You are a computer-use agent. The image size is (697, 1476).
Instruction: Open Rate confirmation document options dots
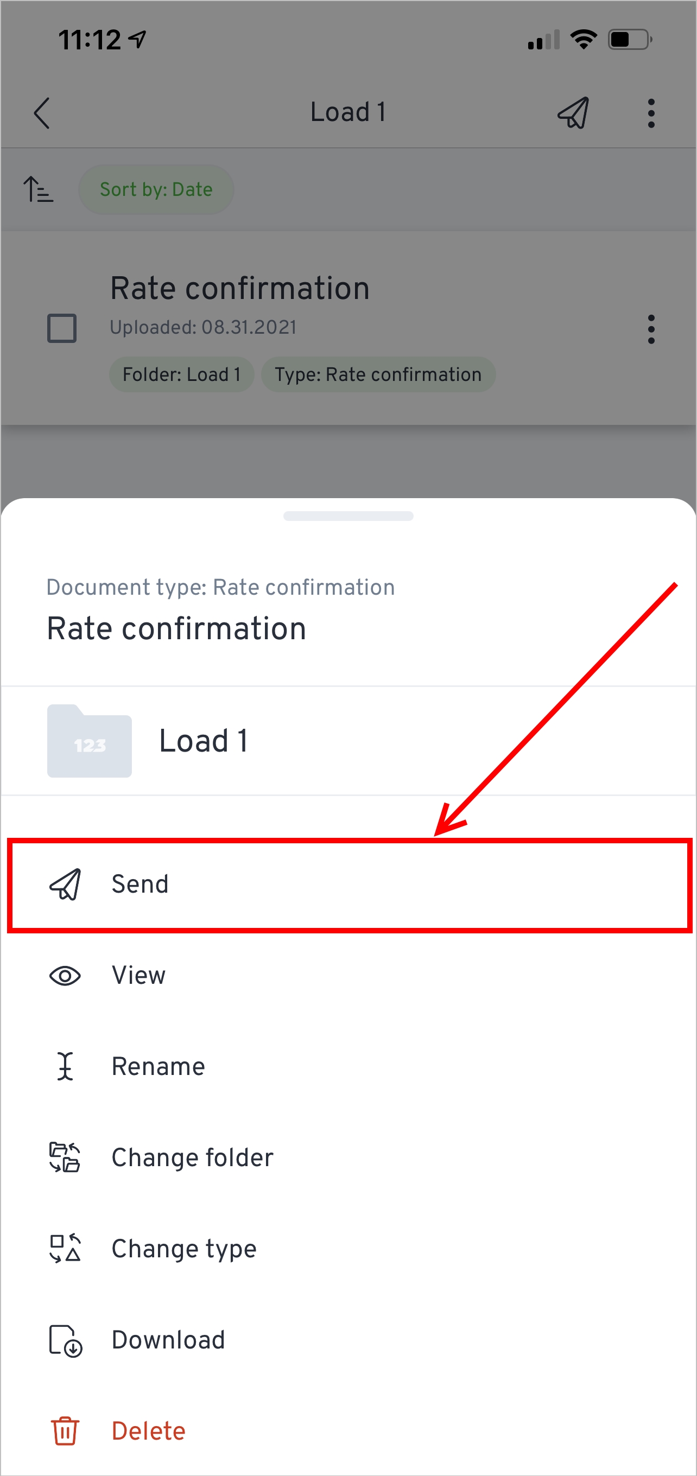click(x=650, y=329)
